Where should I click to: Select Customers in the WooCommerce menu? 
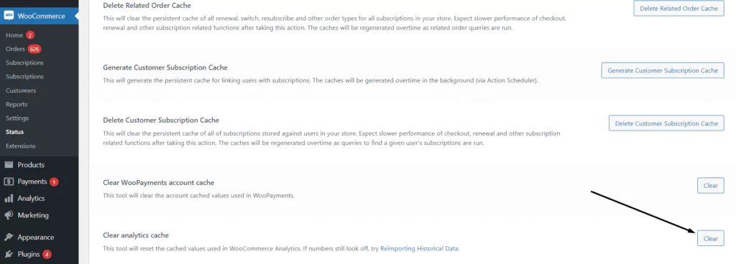21,90
